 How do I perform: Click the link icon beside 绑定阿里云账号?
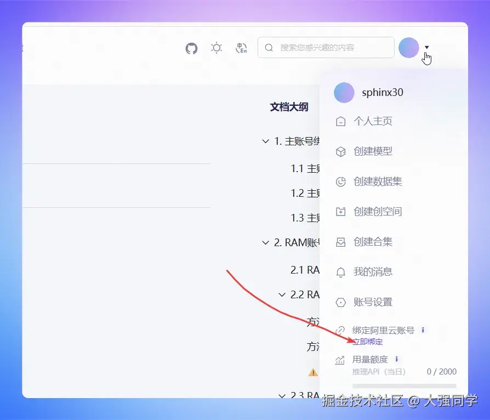(x=340, y=330)
